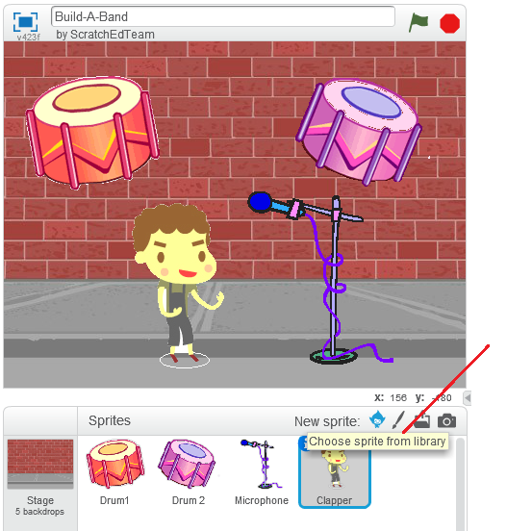Select the Microphone sprite thumbnail
The width and height of the screenshot is (532, 531).
[262, 472]
